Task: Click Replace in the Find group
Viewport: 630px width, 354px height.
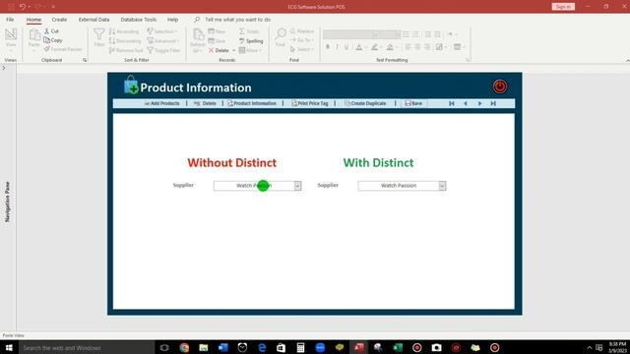Action: click(x=302, y=30)
